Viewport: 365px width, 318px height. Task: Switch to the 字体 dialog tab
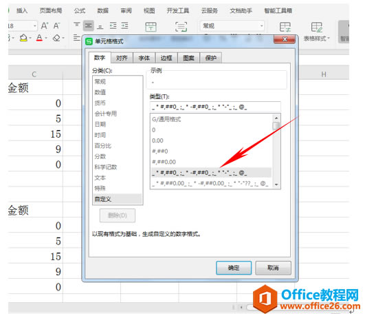[x=144, y=58]
